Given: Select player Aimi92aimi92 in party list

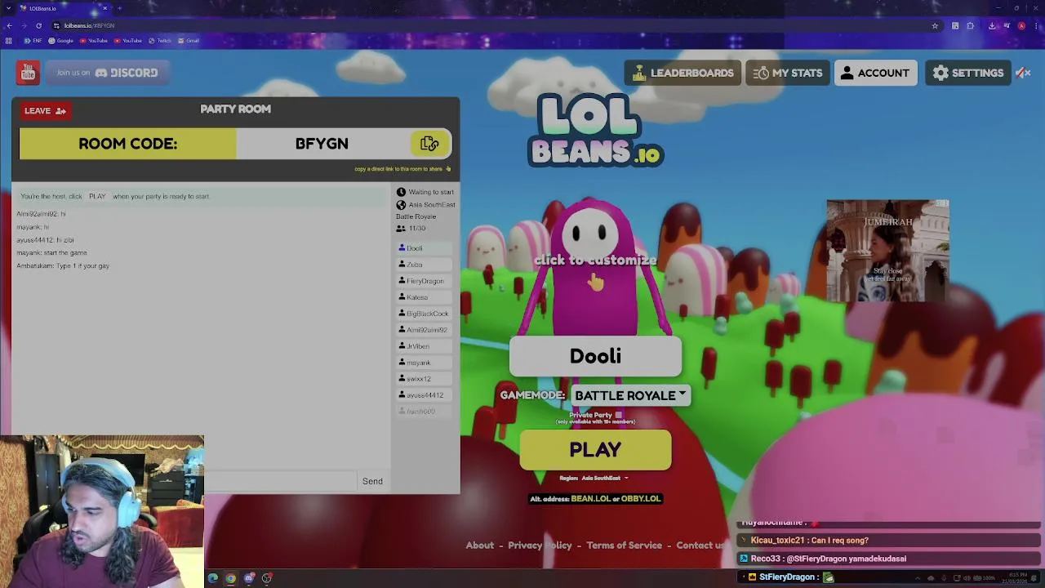Looking at the screenshot, I should coord(424,330).
